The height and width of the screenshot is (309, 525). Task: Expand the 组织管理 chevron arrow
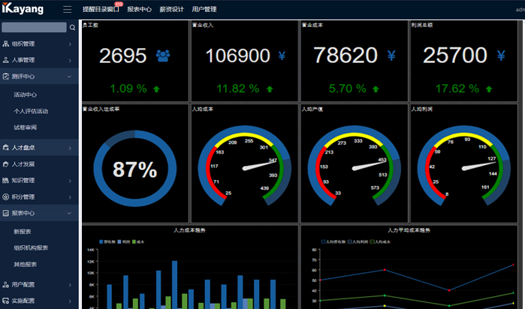point(70,44)
